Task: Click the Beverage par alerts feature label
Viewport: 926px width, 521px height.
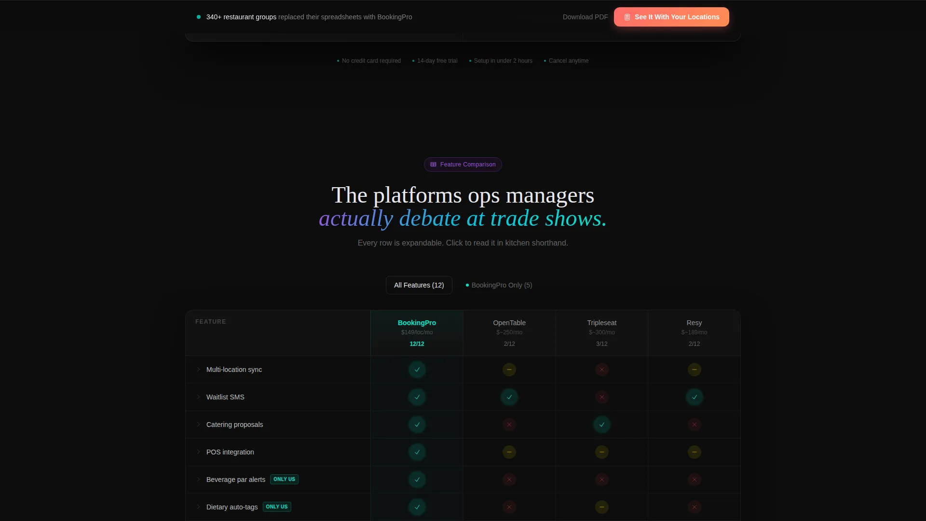Action: [236, 480]
